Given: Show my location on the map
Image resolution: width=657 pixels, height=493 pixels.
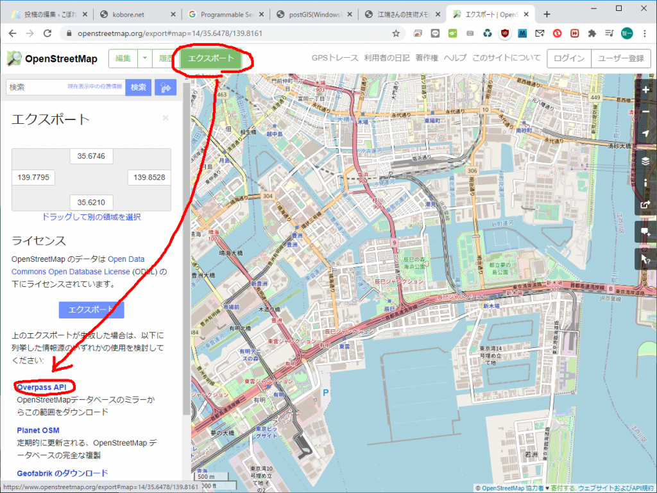Looking at the screenshot, I should pyautogui.click(x=645, y=135).
